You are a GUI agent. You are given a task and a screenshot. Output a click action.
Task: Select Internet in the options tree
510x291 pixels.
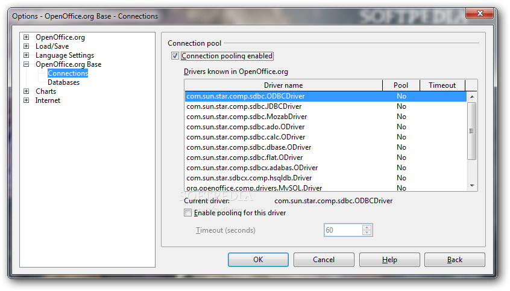click(48, 100)
